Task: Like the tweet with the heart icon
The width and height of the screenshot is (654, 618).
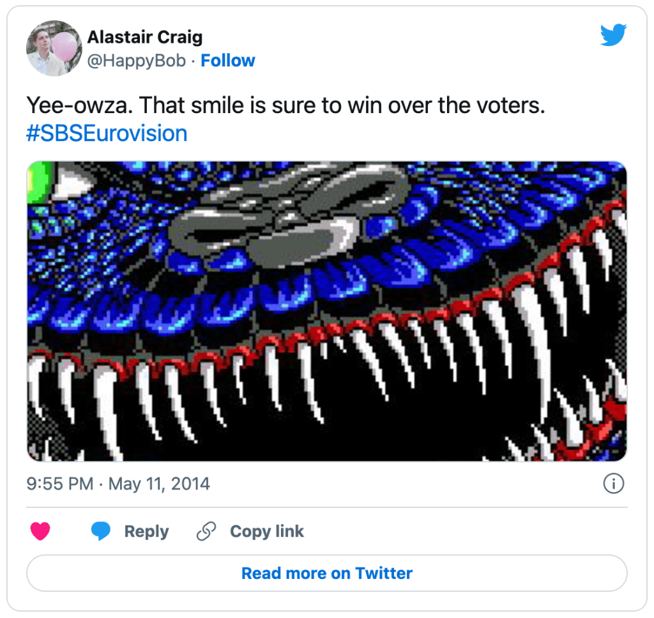Action: click(40, 531)
